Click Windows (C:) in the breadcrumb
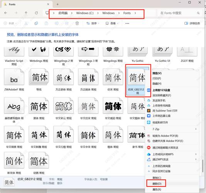Viewport: 206px width, 193px height. [x=85, y=13]
